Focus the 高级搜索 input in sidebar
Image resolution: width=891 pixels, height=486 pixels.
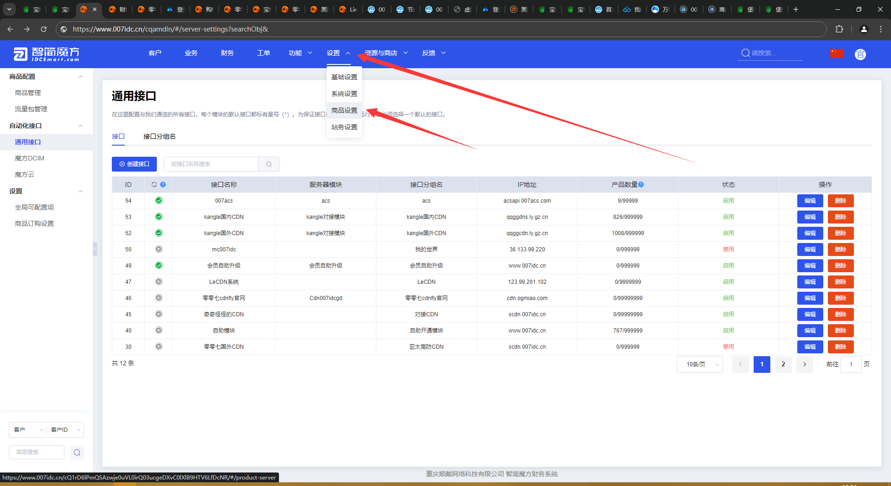pos(37,452)
